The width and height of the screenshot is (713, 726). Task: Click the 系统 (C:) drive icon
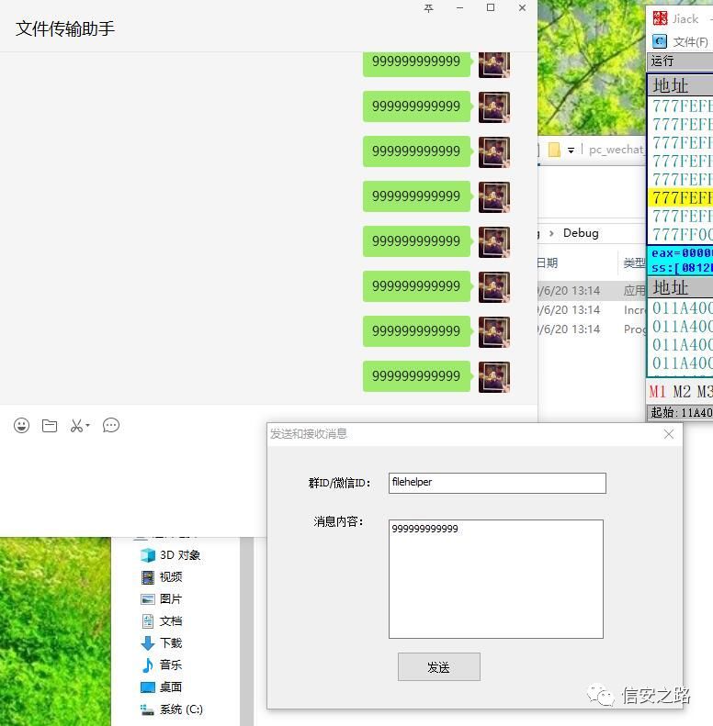[147, 709]
